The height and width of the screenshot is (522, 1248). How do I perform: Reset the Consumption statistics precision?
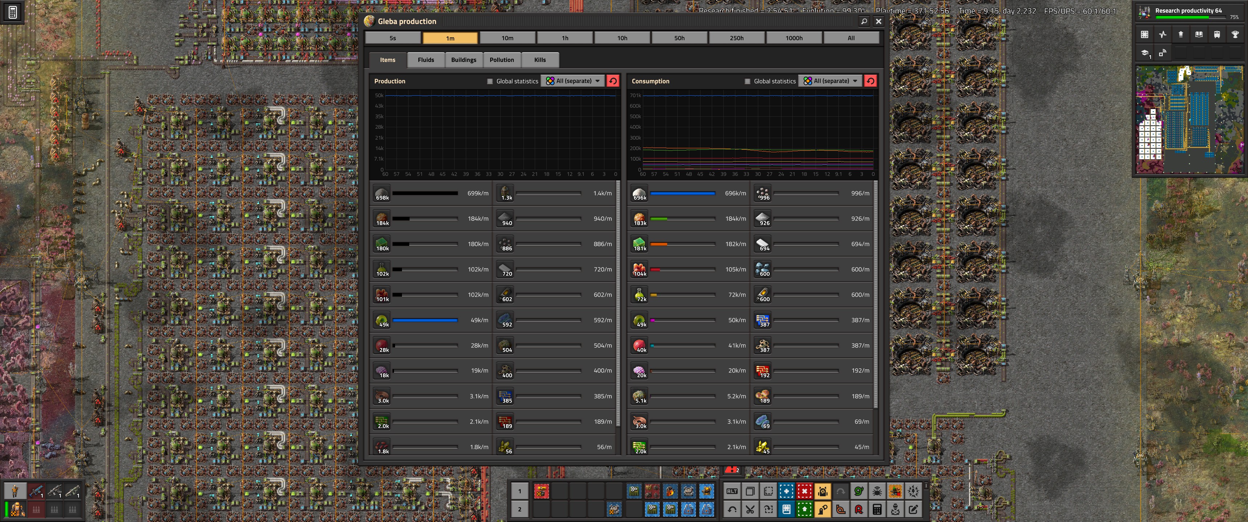click(x=871, y=81)
